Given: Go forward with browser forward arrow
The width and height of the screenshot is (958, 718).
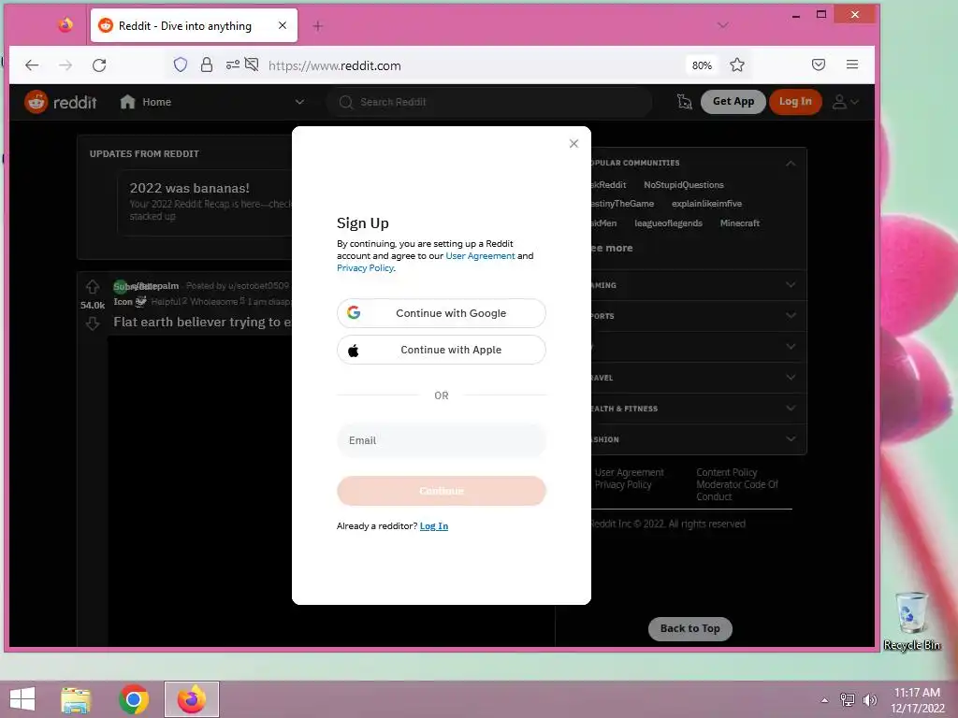Looking at the screenshot, I should 65,65.
